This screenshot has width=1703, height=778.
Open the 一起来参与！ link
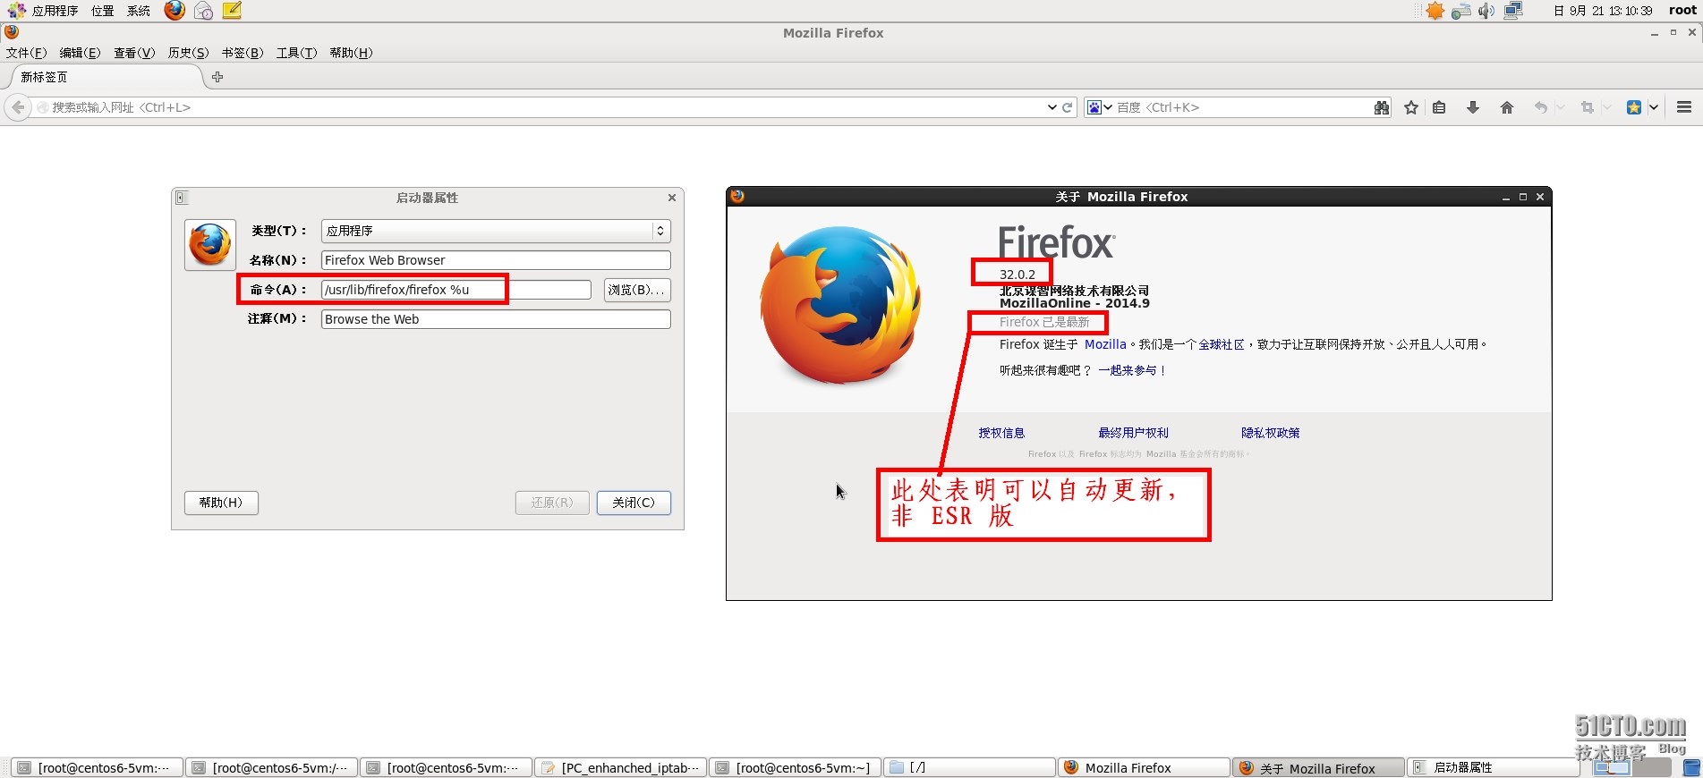click(1133, 370)
